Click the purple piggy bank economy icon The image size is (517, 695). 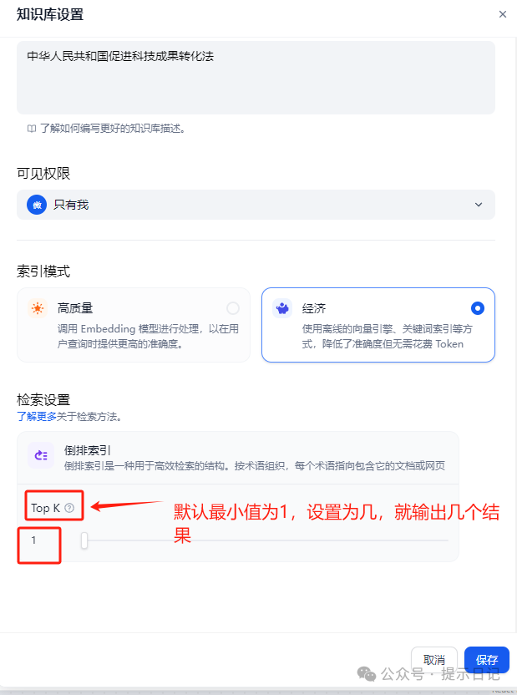click(x=282, y=308)
